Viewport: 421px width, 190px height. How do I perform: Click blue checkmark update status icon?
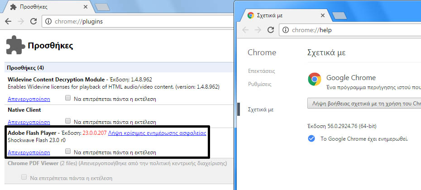[311, 139]
